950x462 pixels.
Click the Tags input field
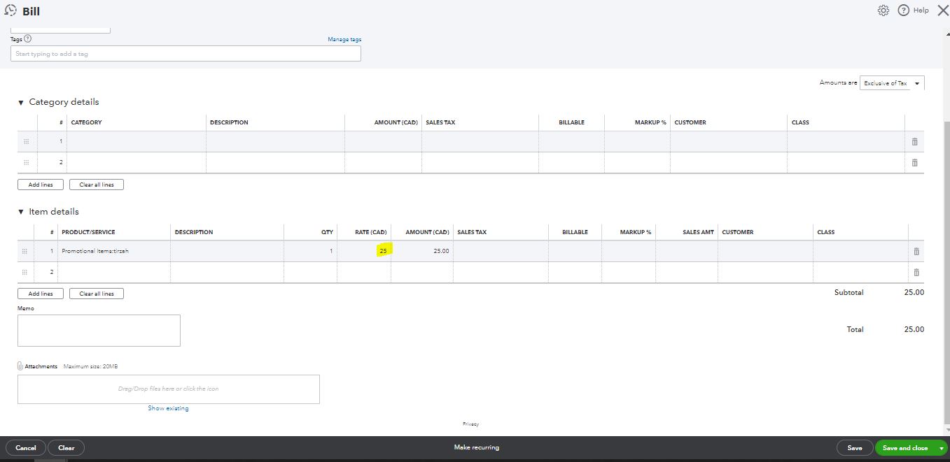coord(186,54)
